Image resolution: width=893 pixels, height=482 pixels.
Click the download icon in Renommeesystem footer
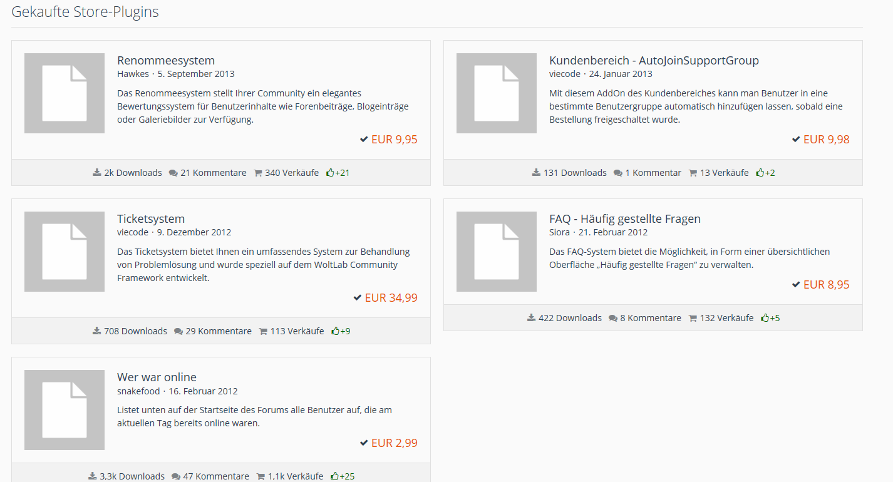(x=96, y=173)
